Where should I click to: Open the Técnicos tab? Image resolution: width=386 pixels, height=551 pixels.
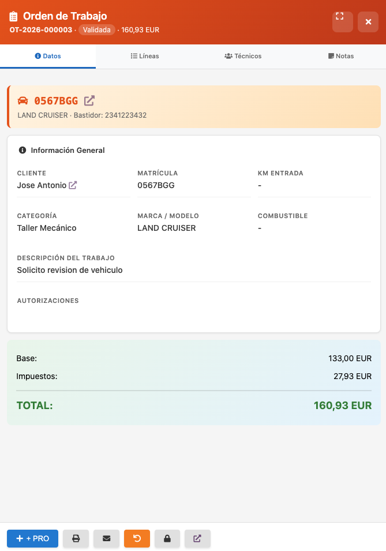pyautogui.click(x=243, y=56)
